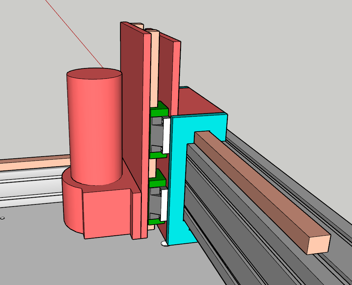Image resolution: width=352 pixels, height=285 pixels.
Task: Select the silver extrusion rail on the left
Action: click(x=31, y=187)
